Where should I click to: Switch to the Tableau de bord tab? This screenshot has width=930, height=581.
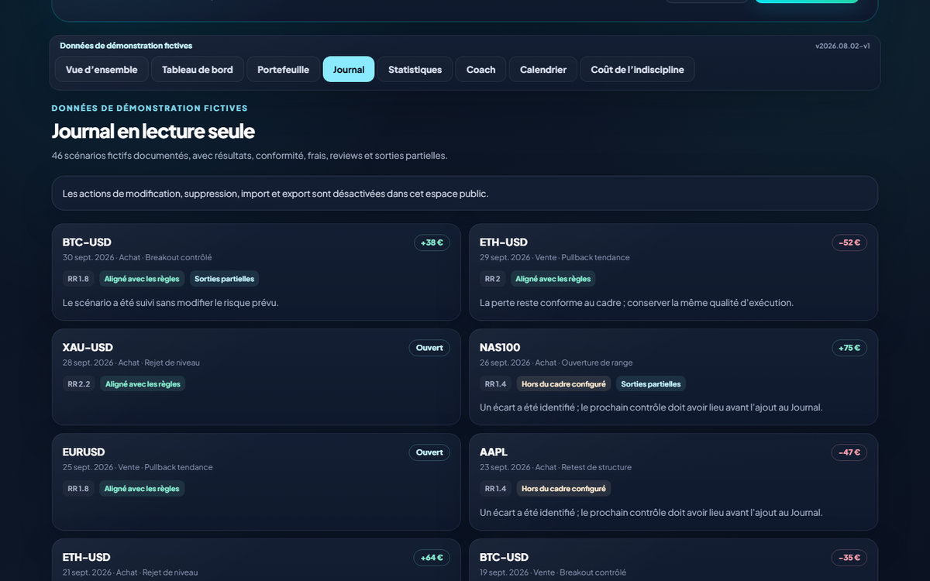[x=198, y=69]
